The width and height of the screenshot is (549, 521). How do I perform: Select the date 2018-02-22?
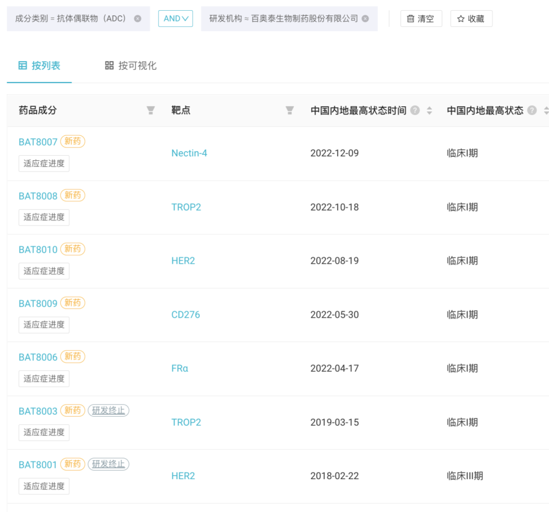pyautogui.click(x=334, y=476)
